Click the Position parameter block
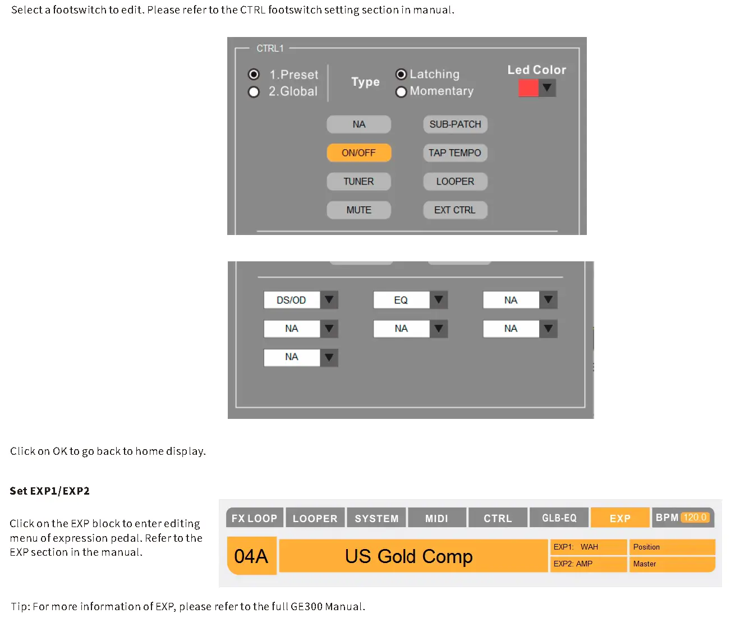The width and height of the screenshot is (749, 618). (x=672, y=547)
